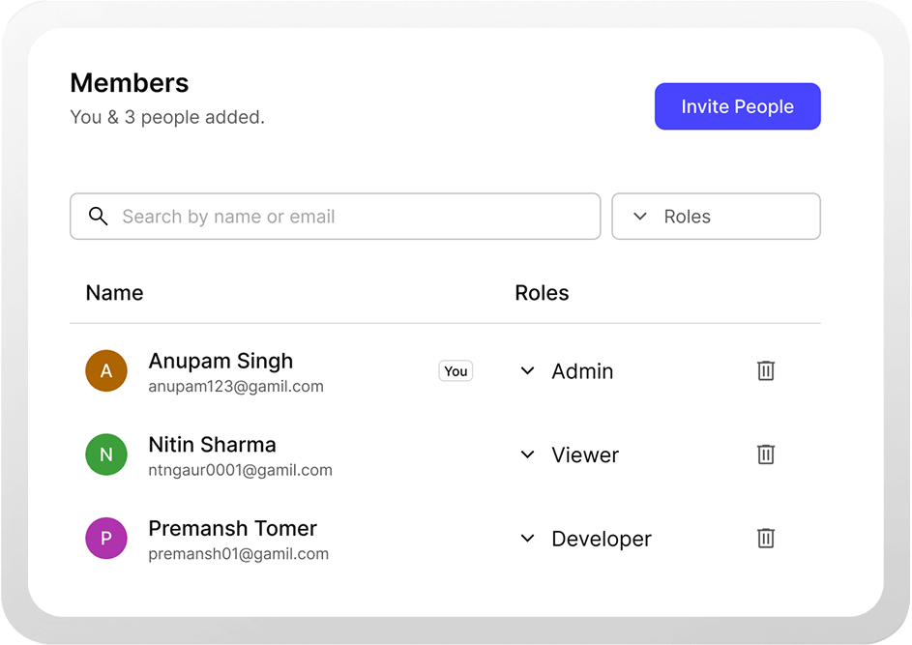
Task: Click Nitin Sharma's green avatar
Action: click(106, 454)
